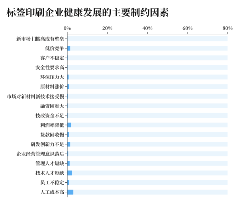Select the blue bar for 人工成本高
Screen dimensions: 239x203
71,192
